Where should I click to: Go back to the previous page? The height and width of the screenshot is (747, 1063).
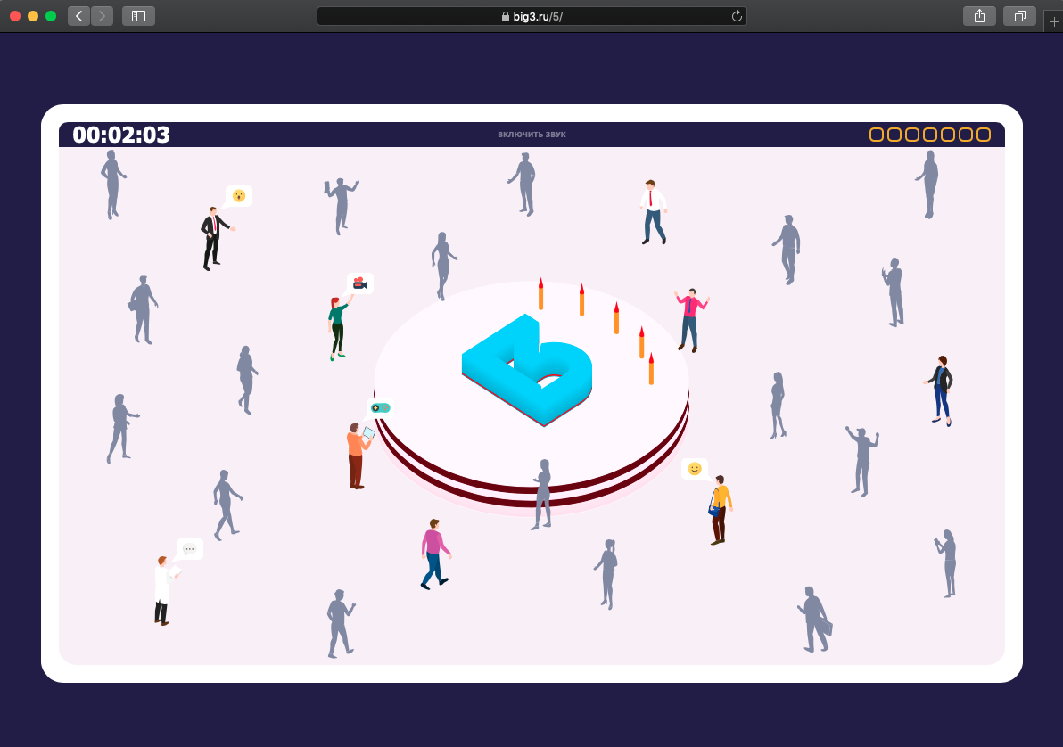[x=78, y=16]
